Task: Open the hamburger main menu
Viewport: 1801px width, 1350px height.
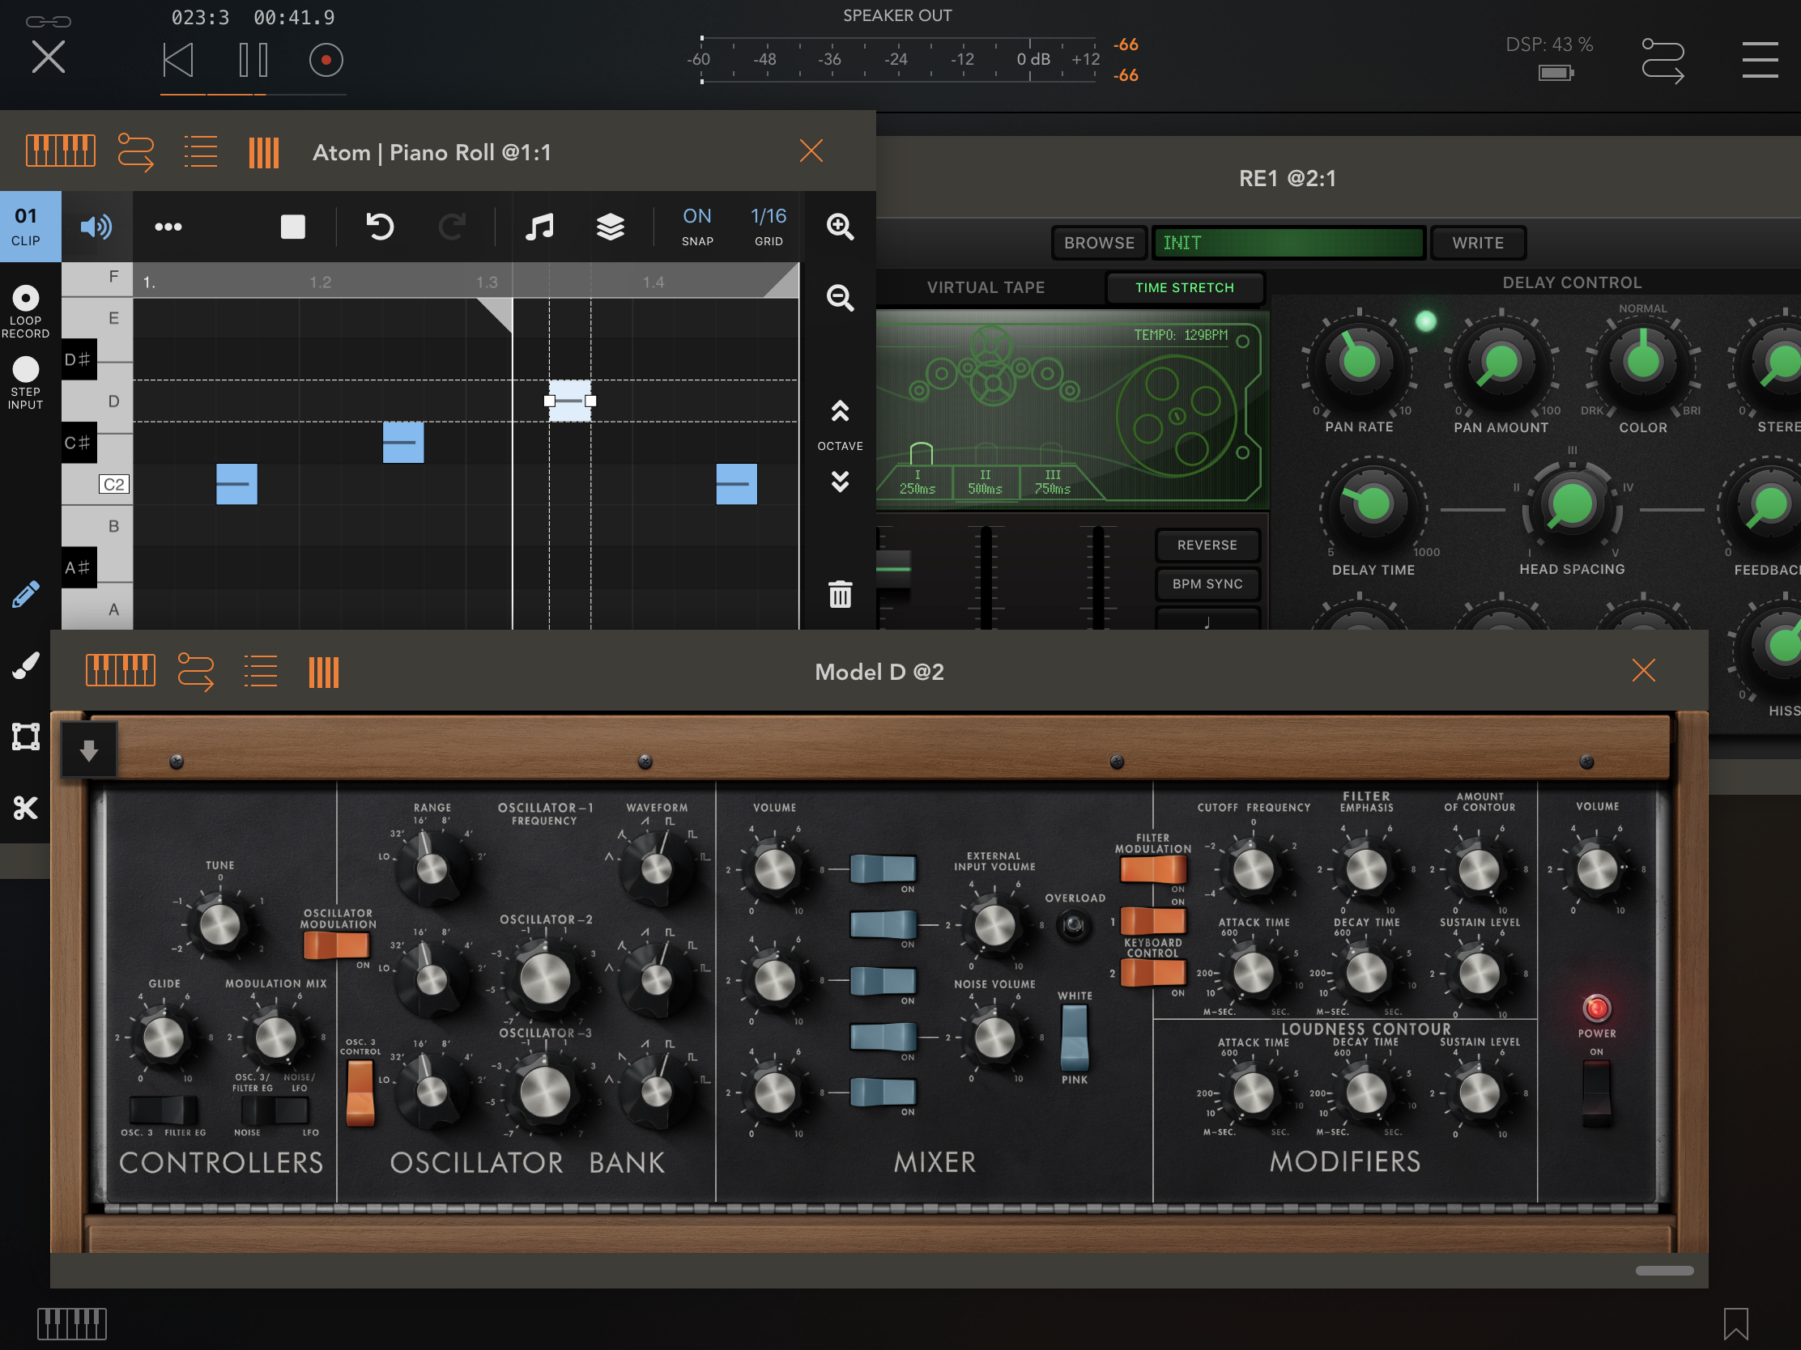Action: 1760,60
